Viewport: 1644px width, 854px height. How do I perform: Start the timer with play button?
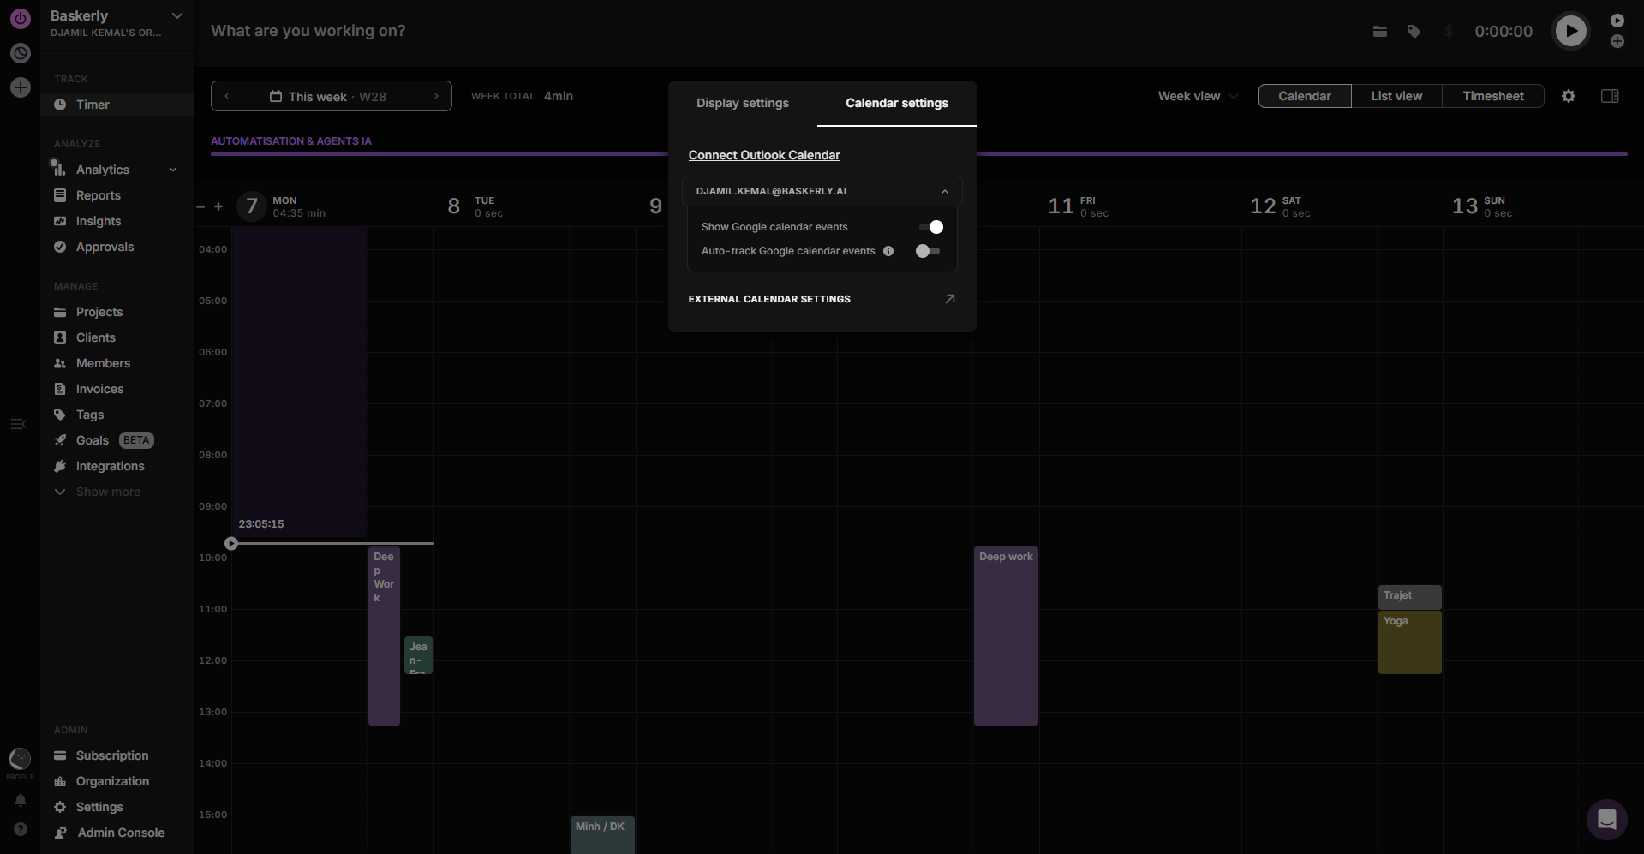click(1570, 32)
